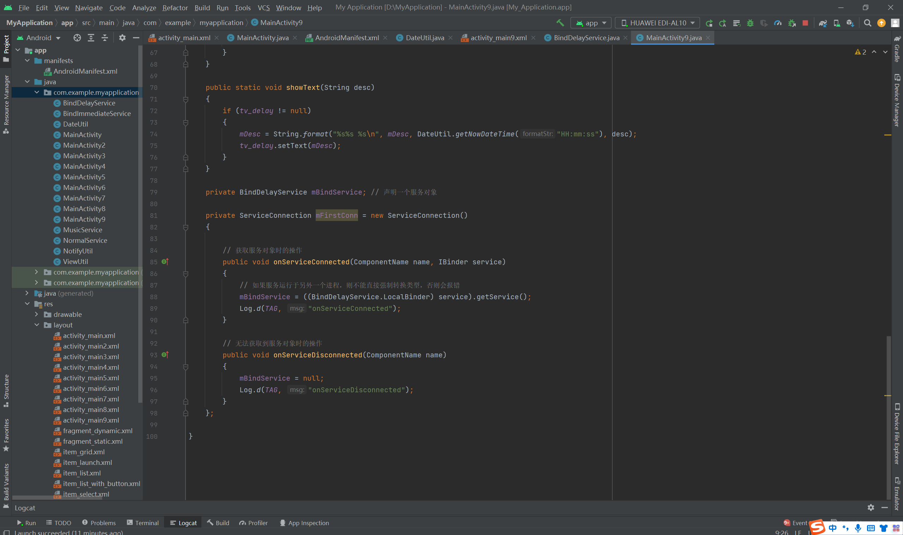Sync project with Gradle files icon
This screenshot has height=535, width=903.
[x=823, y=23]
